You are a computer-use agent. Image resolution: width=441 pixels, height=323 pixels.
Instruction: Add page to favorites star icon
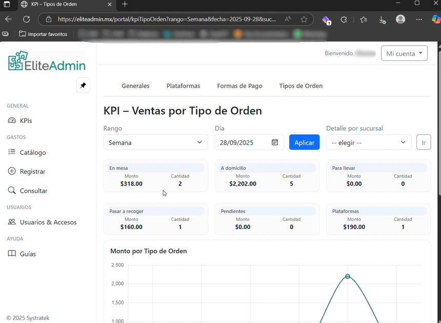[304, 19]
